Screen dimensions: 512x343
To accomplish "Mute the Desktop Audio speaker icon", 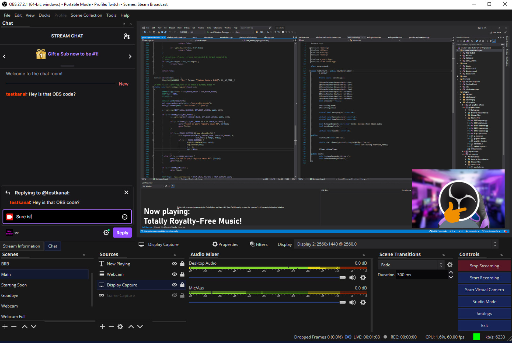I will click(352, 278).
